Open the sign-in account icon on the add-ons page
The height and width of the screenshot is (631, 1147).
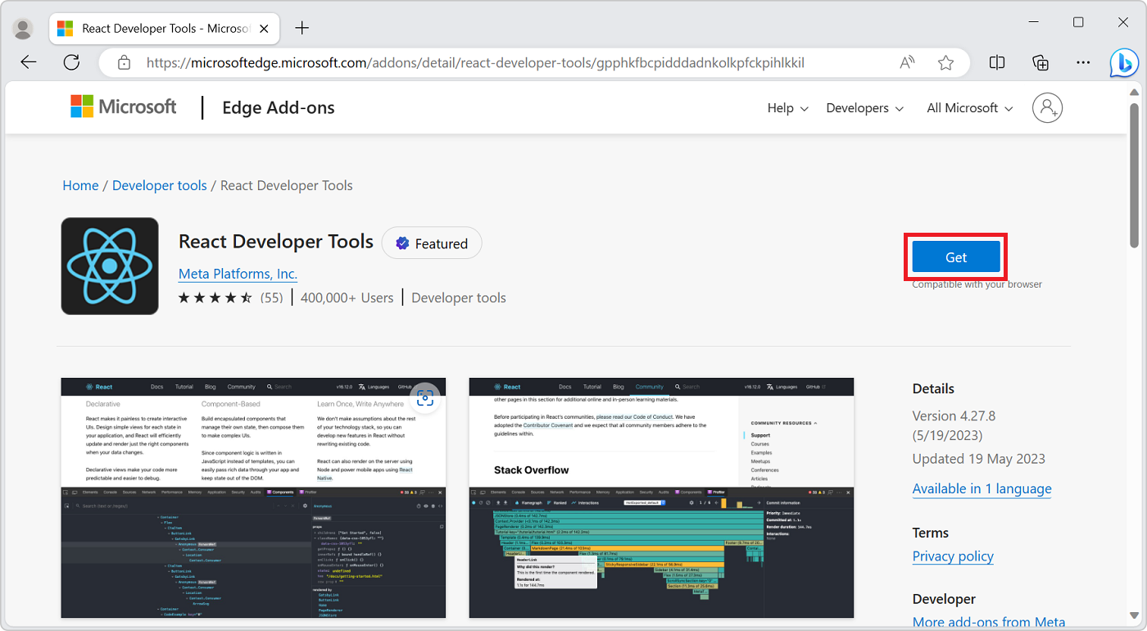click(x=1047, y=107)
